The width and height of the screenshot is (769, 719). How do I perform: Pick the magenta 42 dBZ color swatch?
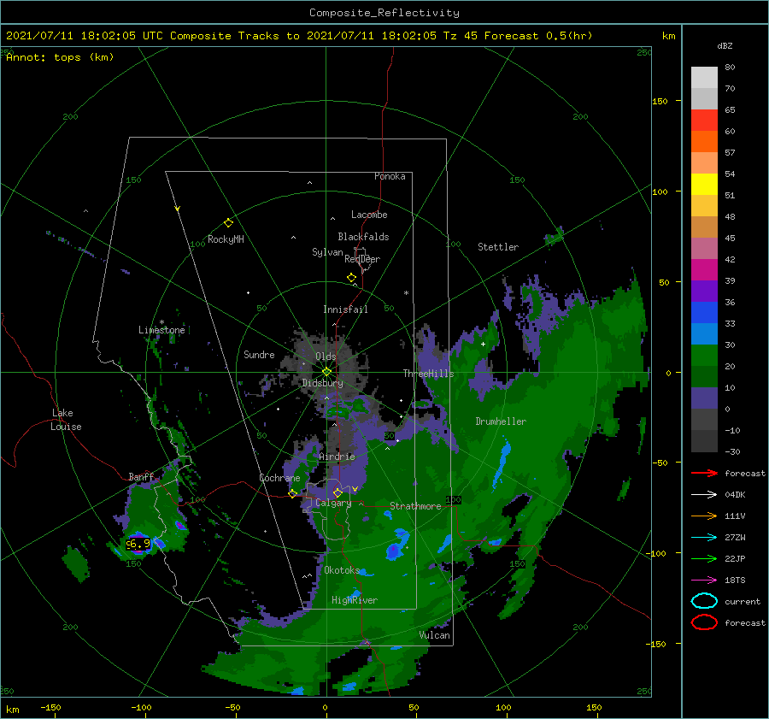coord(704,269)
